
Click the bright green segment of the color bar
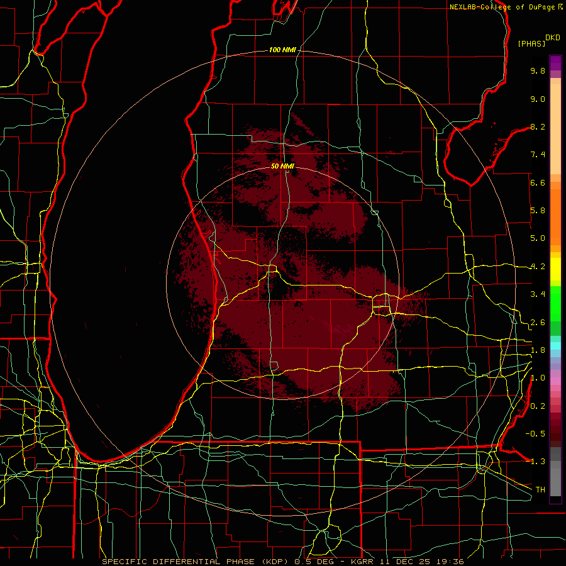pyautogui.click(x=555, y=304)
